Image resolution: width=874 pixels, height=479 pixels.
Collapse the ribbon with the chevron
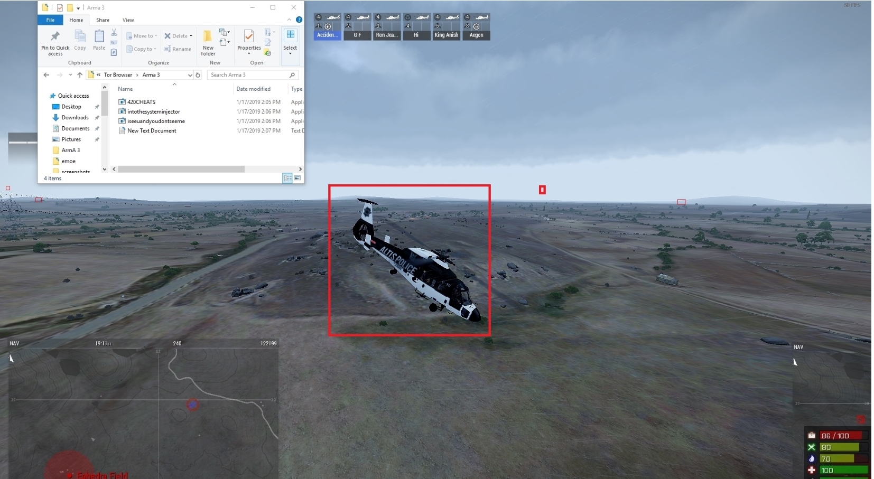point(289,20)
